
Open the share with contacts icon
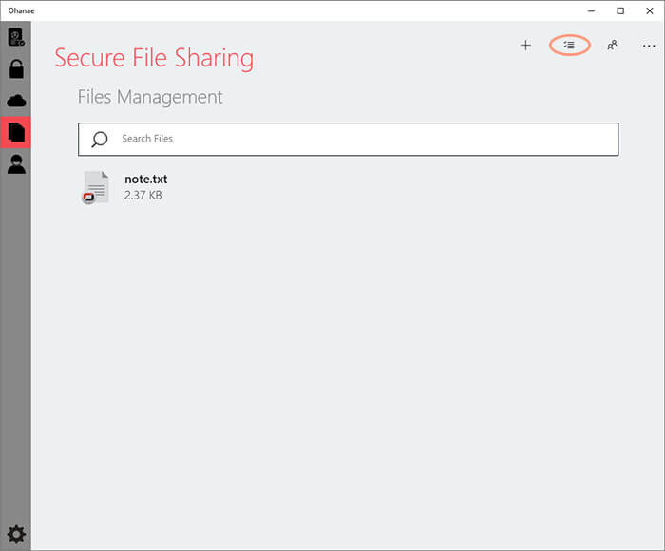pos(612,45)
